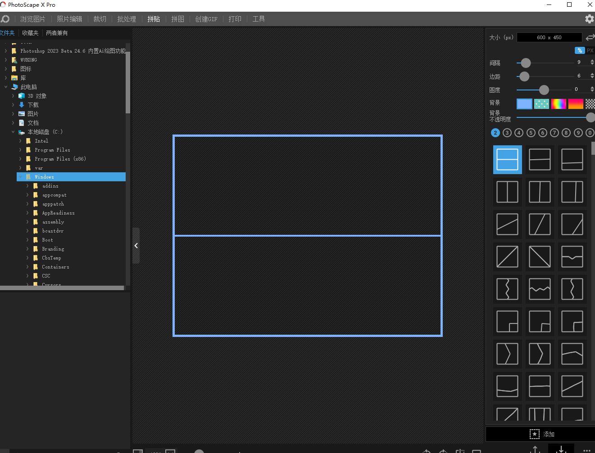This screenshot has width=595, height=453.
Task: Open settings gear in top-right corner
Action: click(589, 19)
